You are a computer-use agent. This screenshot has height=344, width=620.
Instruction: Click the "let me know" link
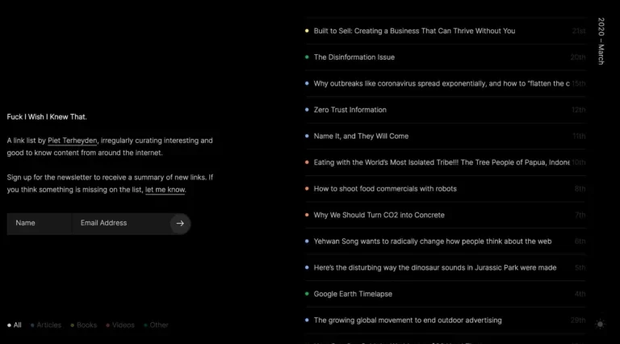click(165, 190)
